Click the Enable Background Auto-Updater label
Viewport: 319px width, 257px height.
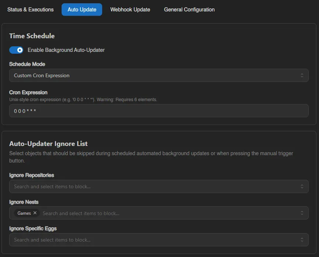point(66,50)
